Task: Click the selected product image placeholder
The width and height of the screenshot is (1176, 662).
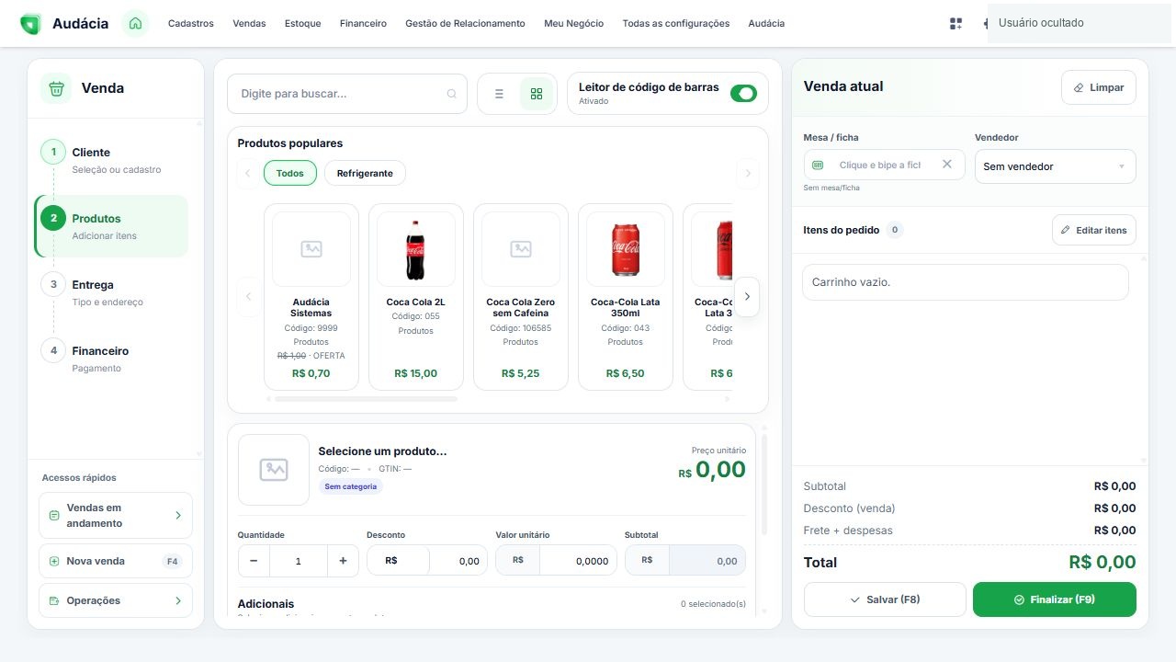Action: 274,470
